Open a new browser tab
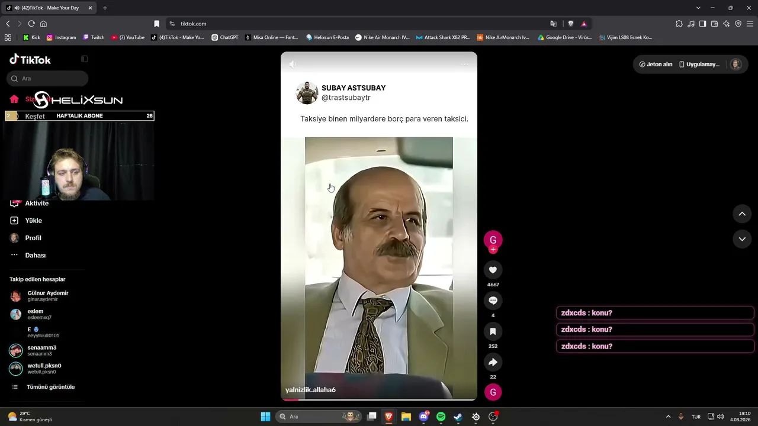This screenshot has width=758, height=426. pos(105,8)
